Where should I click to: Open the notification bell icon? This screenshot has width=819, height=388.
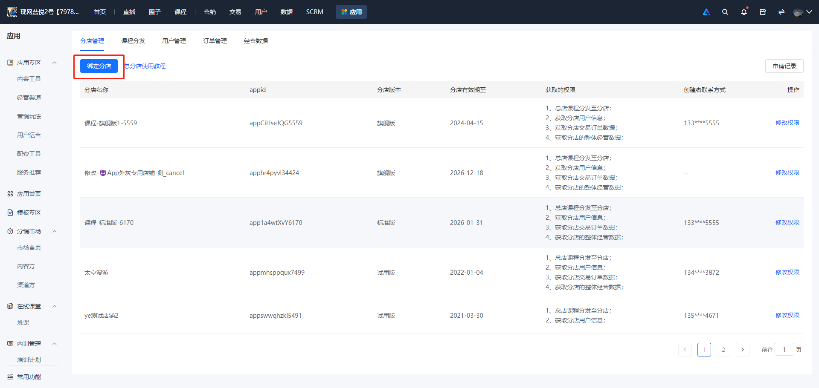pyautogui.click(x=744, y=12)
